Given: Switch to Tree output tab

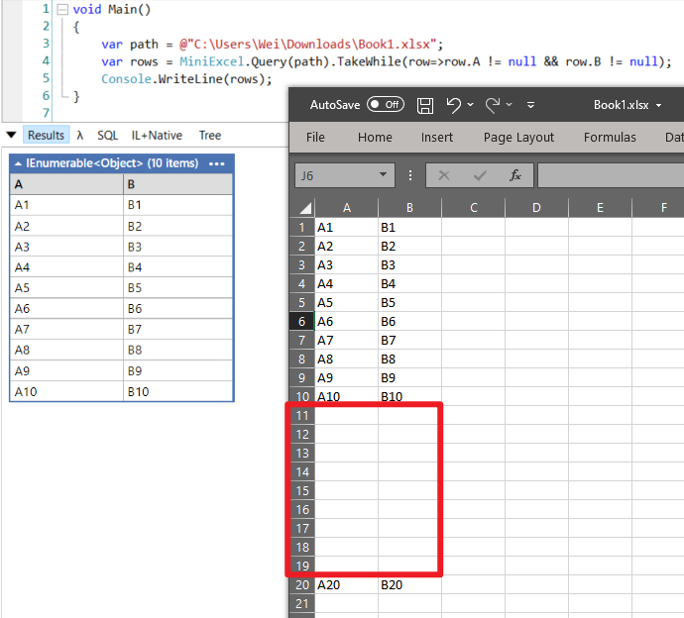Looking at the screenshot, I should pyautogui.click(x=210, y=136).
